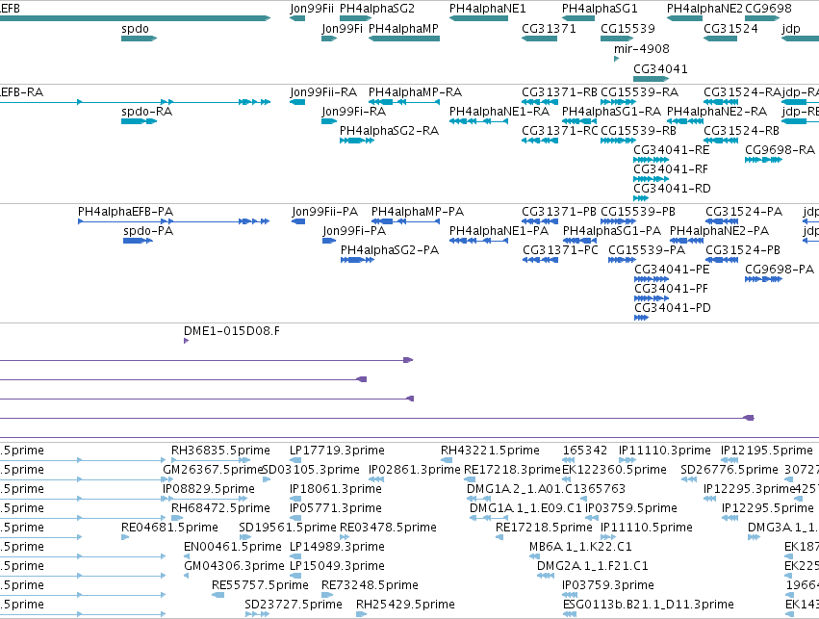Open protein Jon99Fii-PA
819x619 pixels.
[x=298, y=221]
